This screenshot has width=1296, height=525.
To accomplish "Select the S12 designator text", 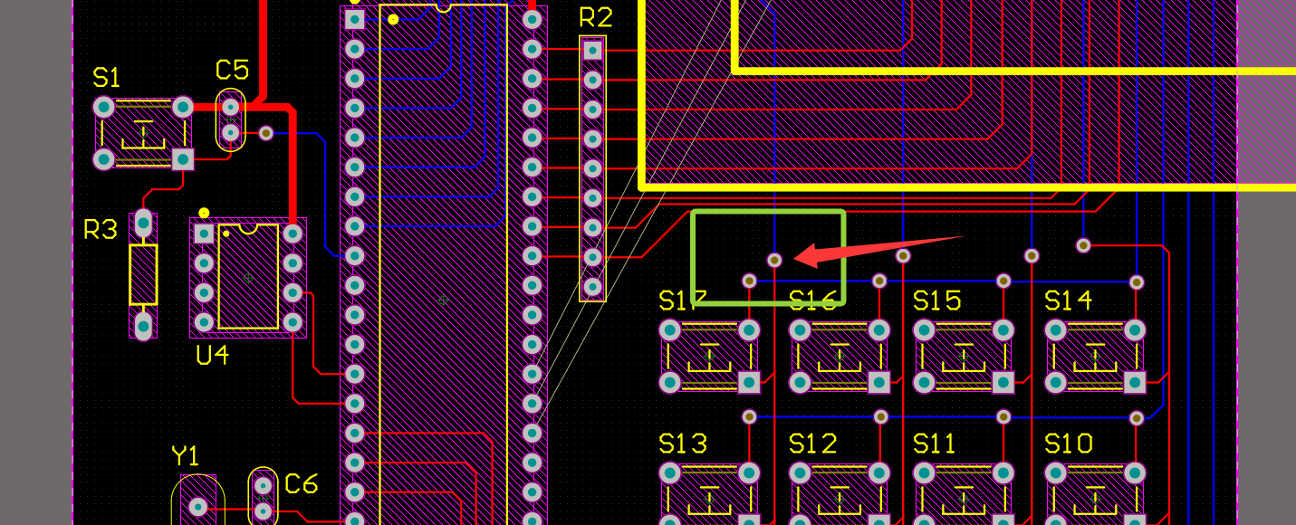I will [813, 444].
